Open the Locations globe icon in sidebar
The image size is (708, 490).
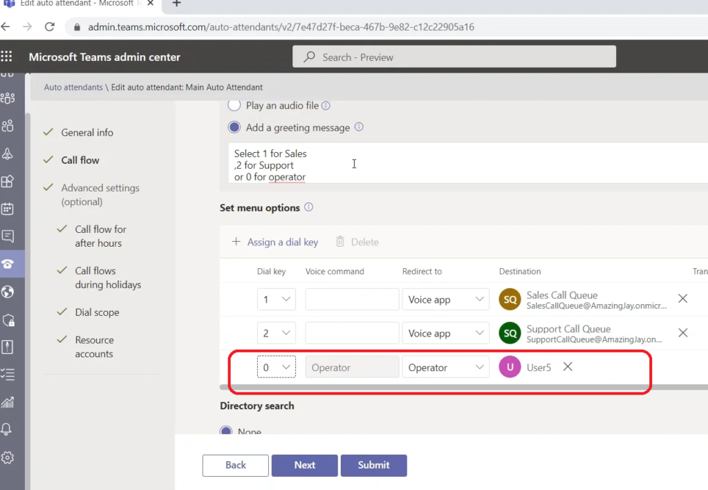[x=8, y=292]
